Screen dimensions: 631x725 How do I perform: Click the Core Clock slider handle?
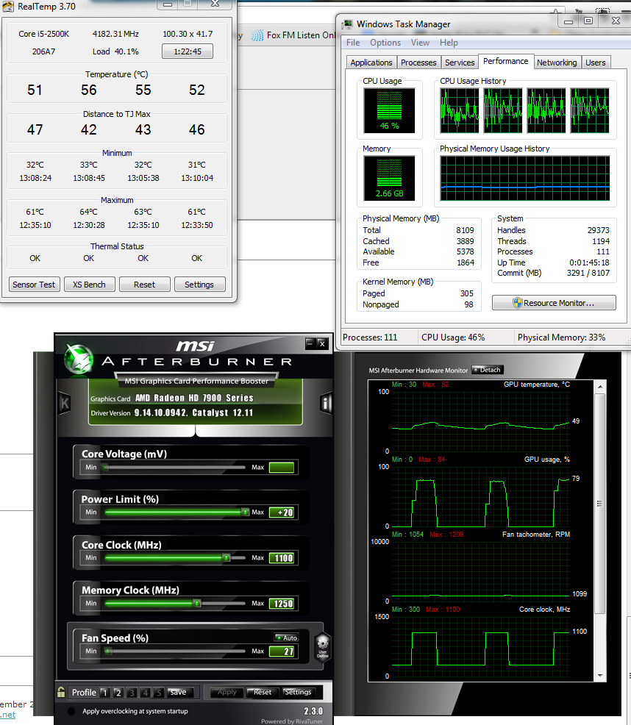click(x=227, y=558)
